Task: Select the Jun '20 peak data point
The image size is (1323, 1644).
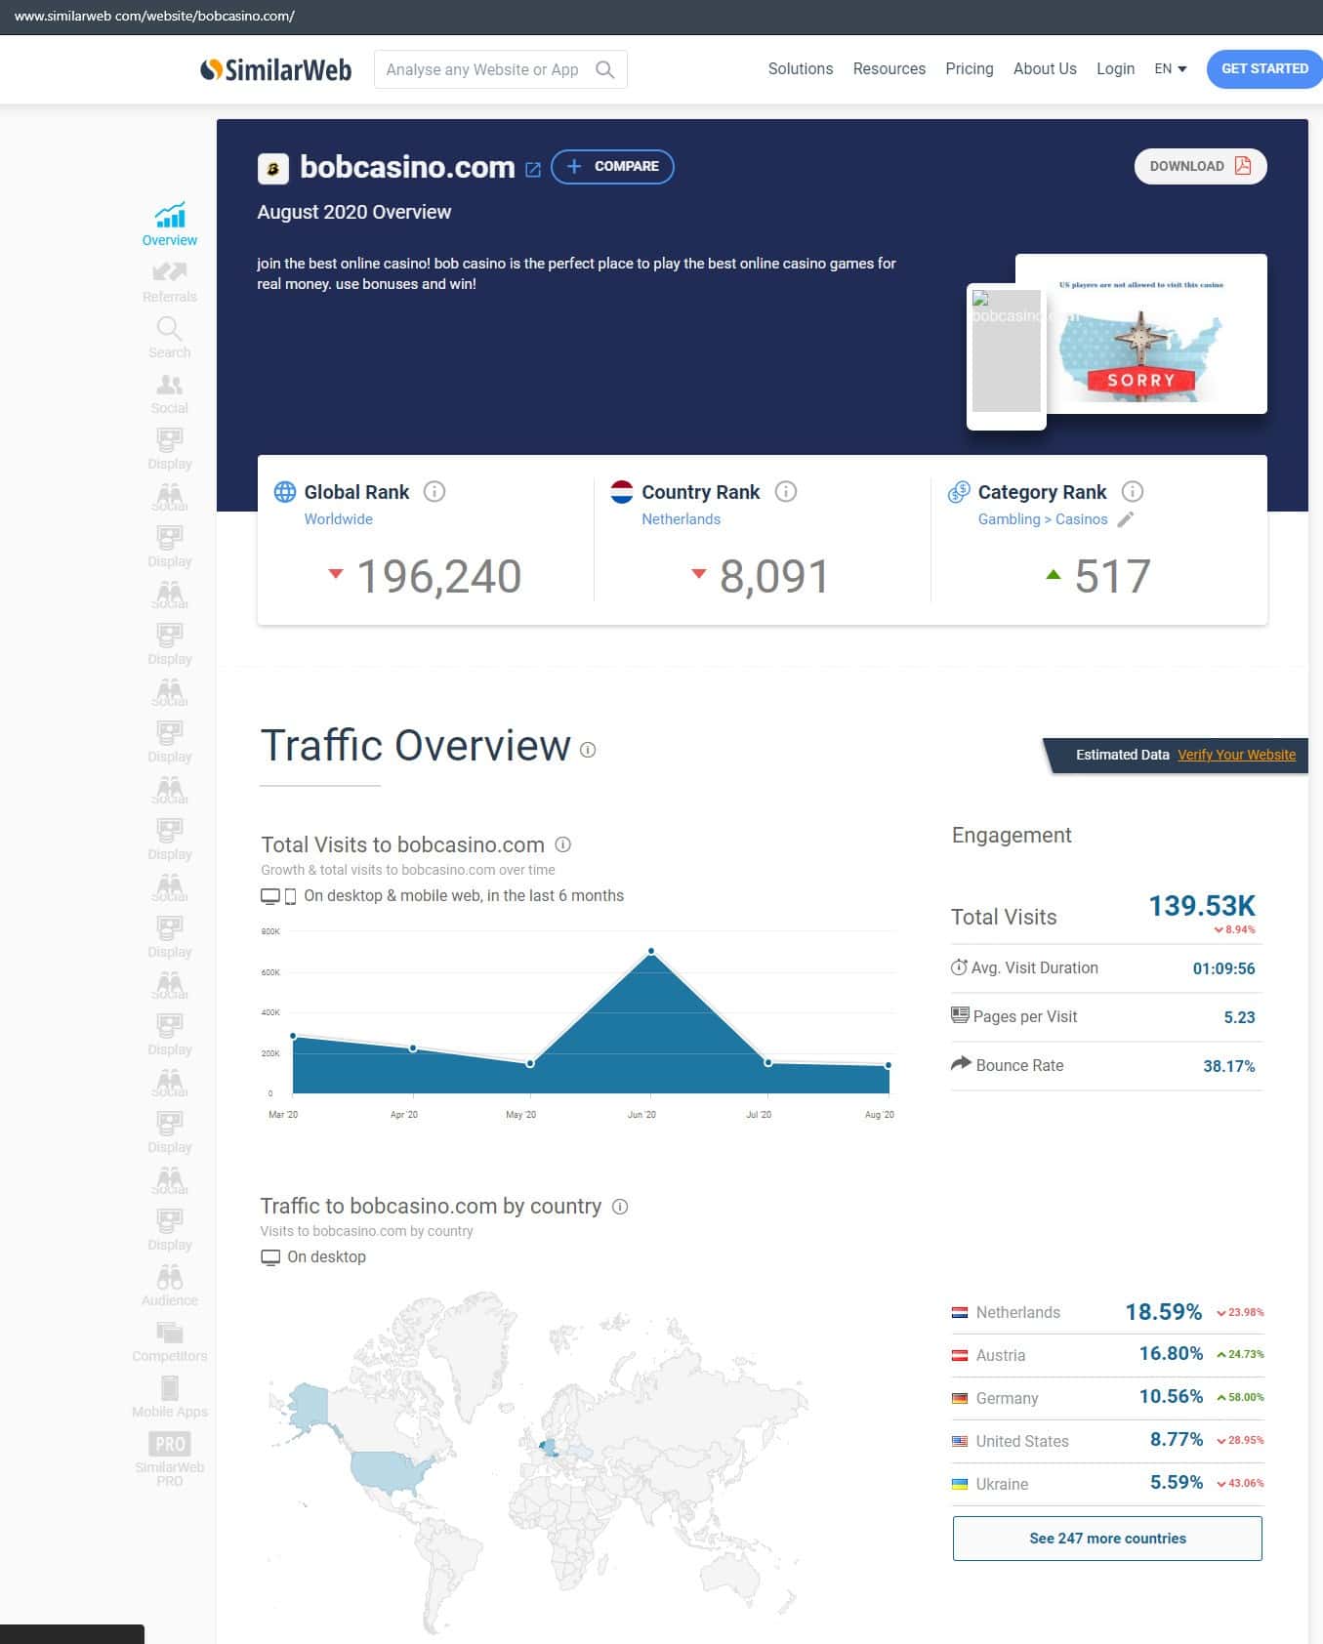Action: coord(651,951)
